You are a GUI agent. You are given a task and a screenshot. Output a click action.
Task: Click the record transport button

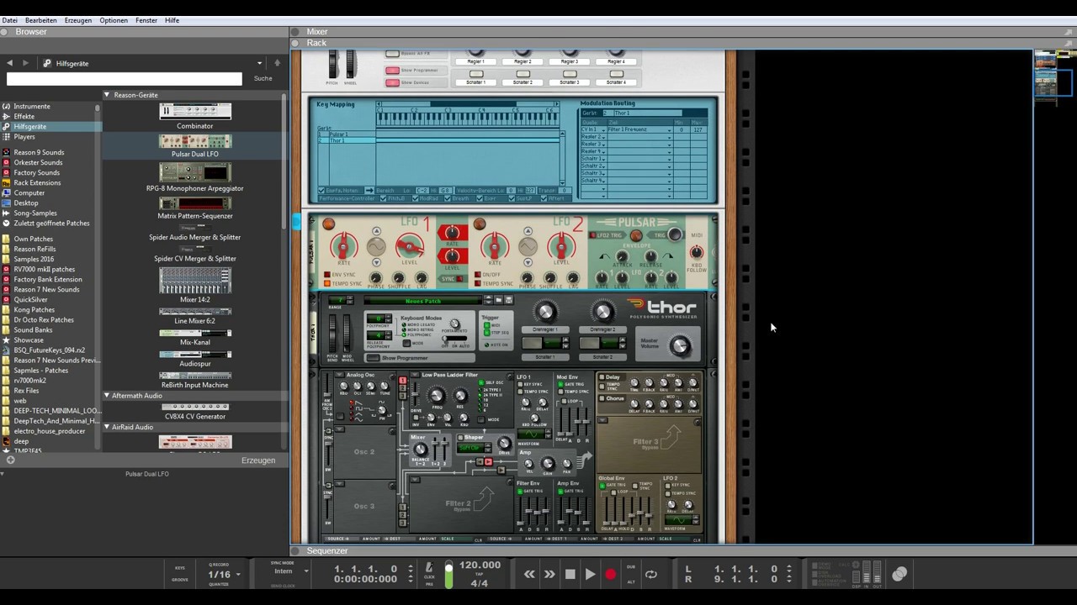(x=610, y=575)
